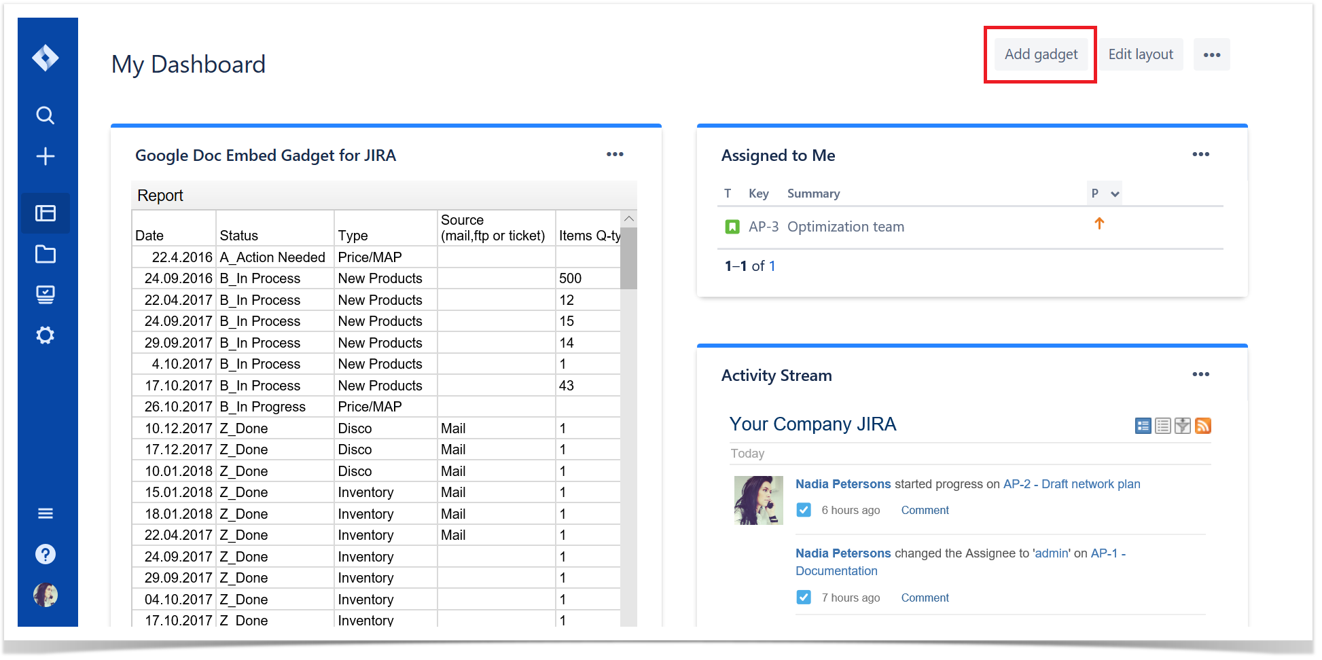Select the date cell 22.4.2016
The width and height of the screenshot is (1322, 660).
tap(174, 257)
